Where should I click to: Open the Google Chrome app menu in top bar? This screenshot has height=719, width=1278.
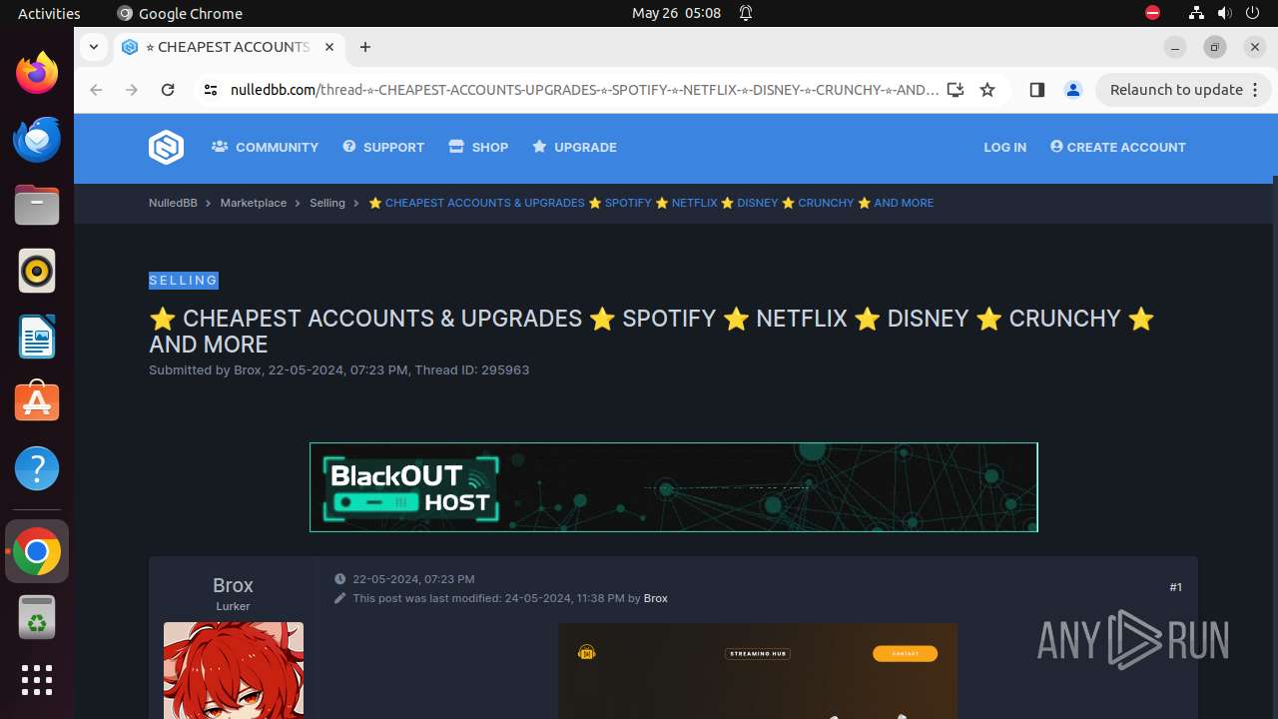click(180, 13)
